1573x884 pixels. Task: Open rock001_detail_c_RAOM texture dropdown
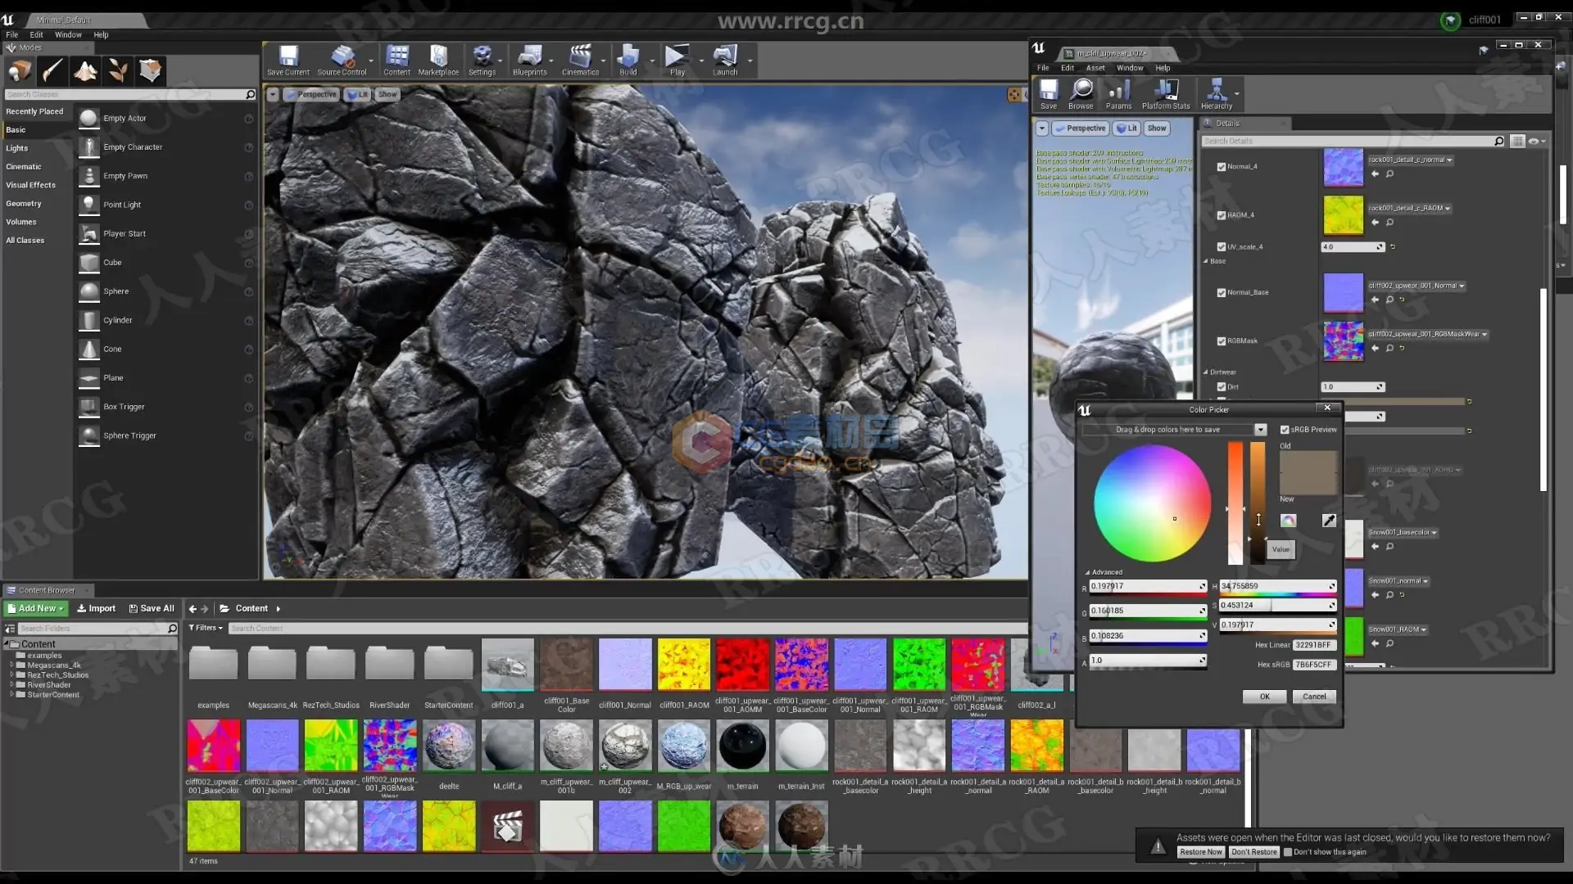tap(1409, 209)
